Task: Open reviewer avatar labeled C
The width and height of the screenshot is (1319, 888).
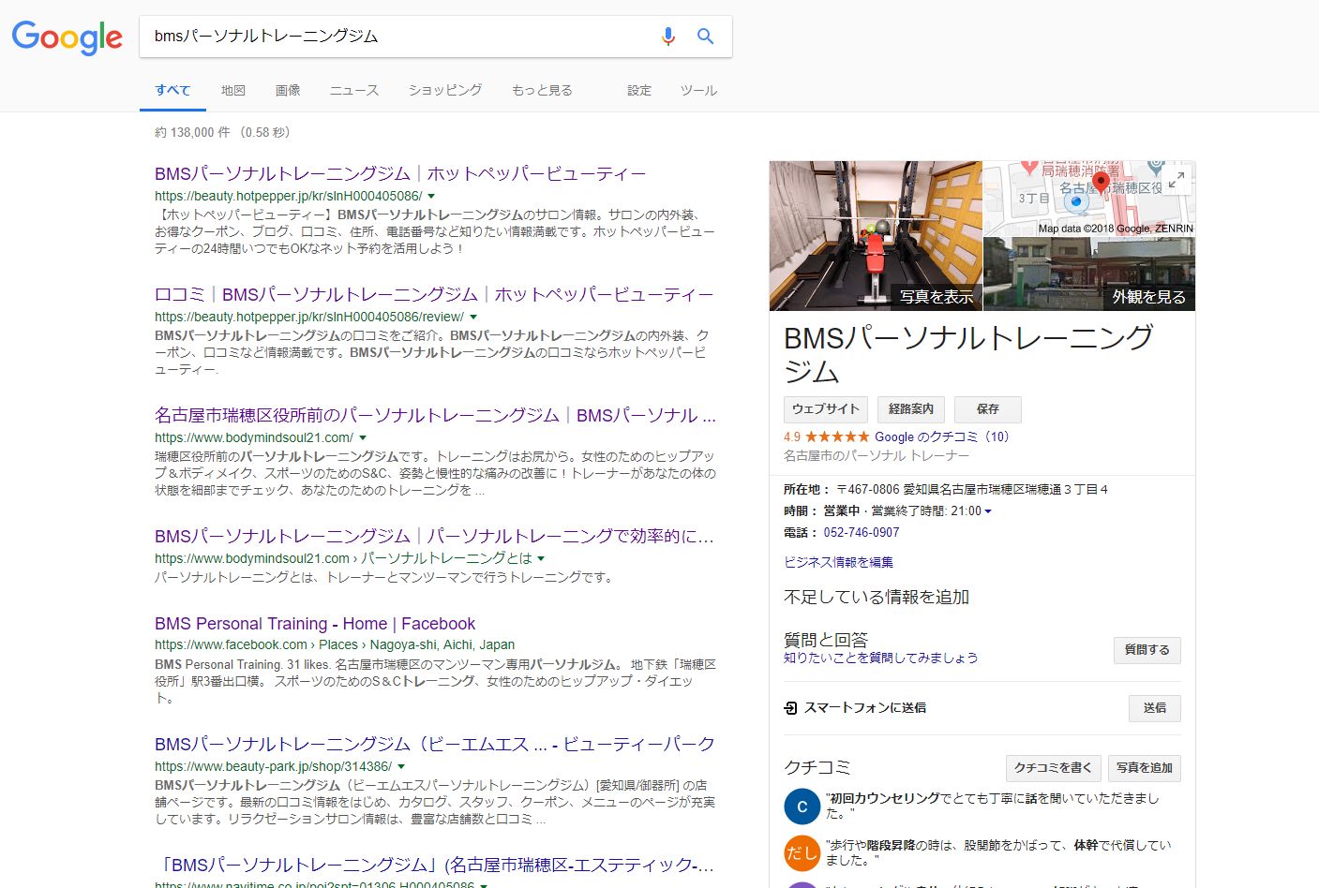Action: (x=802, y=807)
